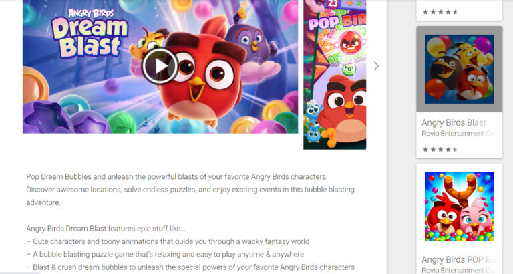Open Rovio Entertainment under Angry Birds POP
The width and height of the screenshot is (513, 274).
pyautogui.click(x=458, y=271)
